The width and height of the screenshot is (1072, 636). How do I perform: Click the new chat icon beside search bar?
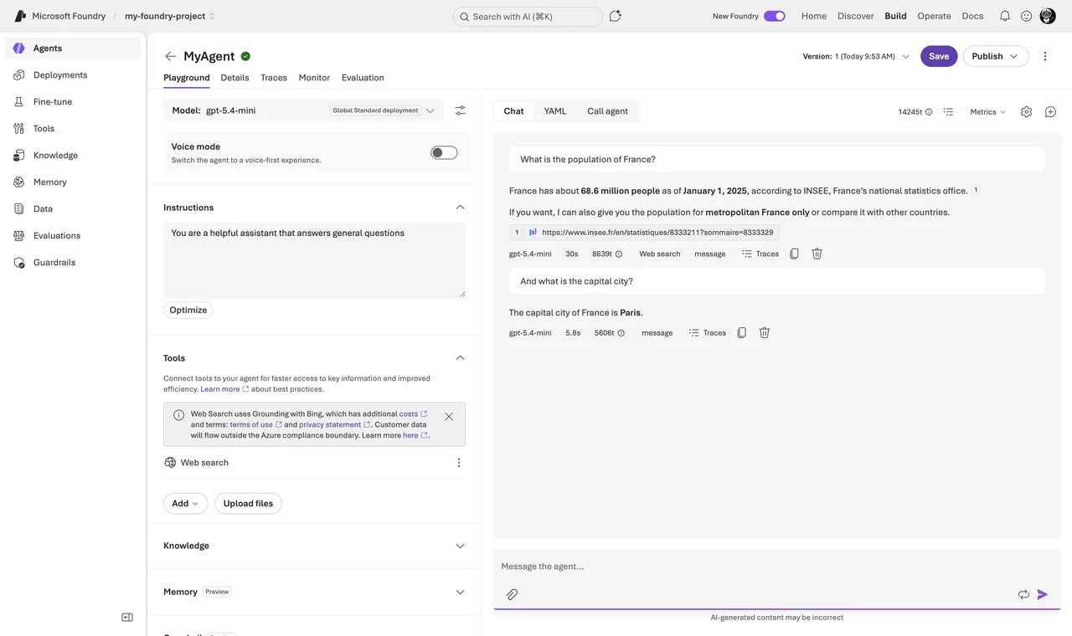tap(616, 16)
